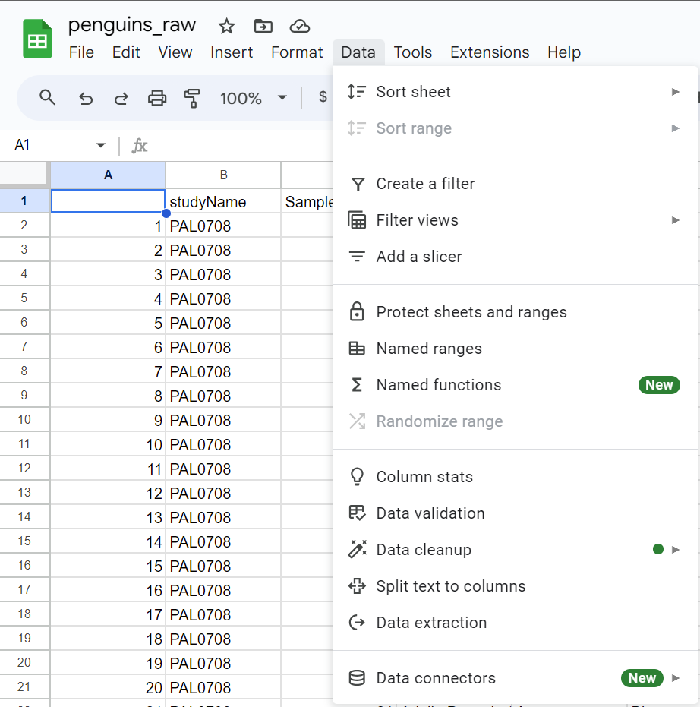Image resolution: width=700 pixels, height=707 pixels.
Task: Undo the last action
Action: coord(84,98)
